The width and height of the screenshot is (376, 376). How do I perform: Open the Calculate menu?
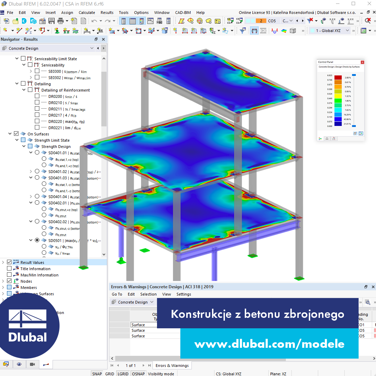click(x=87, y=13)
